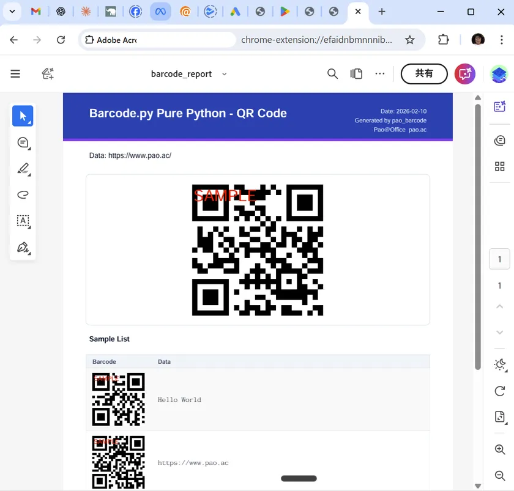Toggle the bookmark star for this page
The height and width of the screenshot is (491, 514).
coord(410,40)
